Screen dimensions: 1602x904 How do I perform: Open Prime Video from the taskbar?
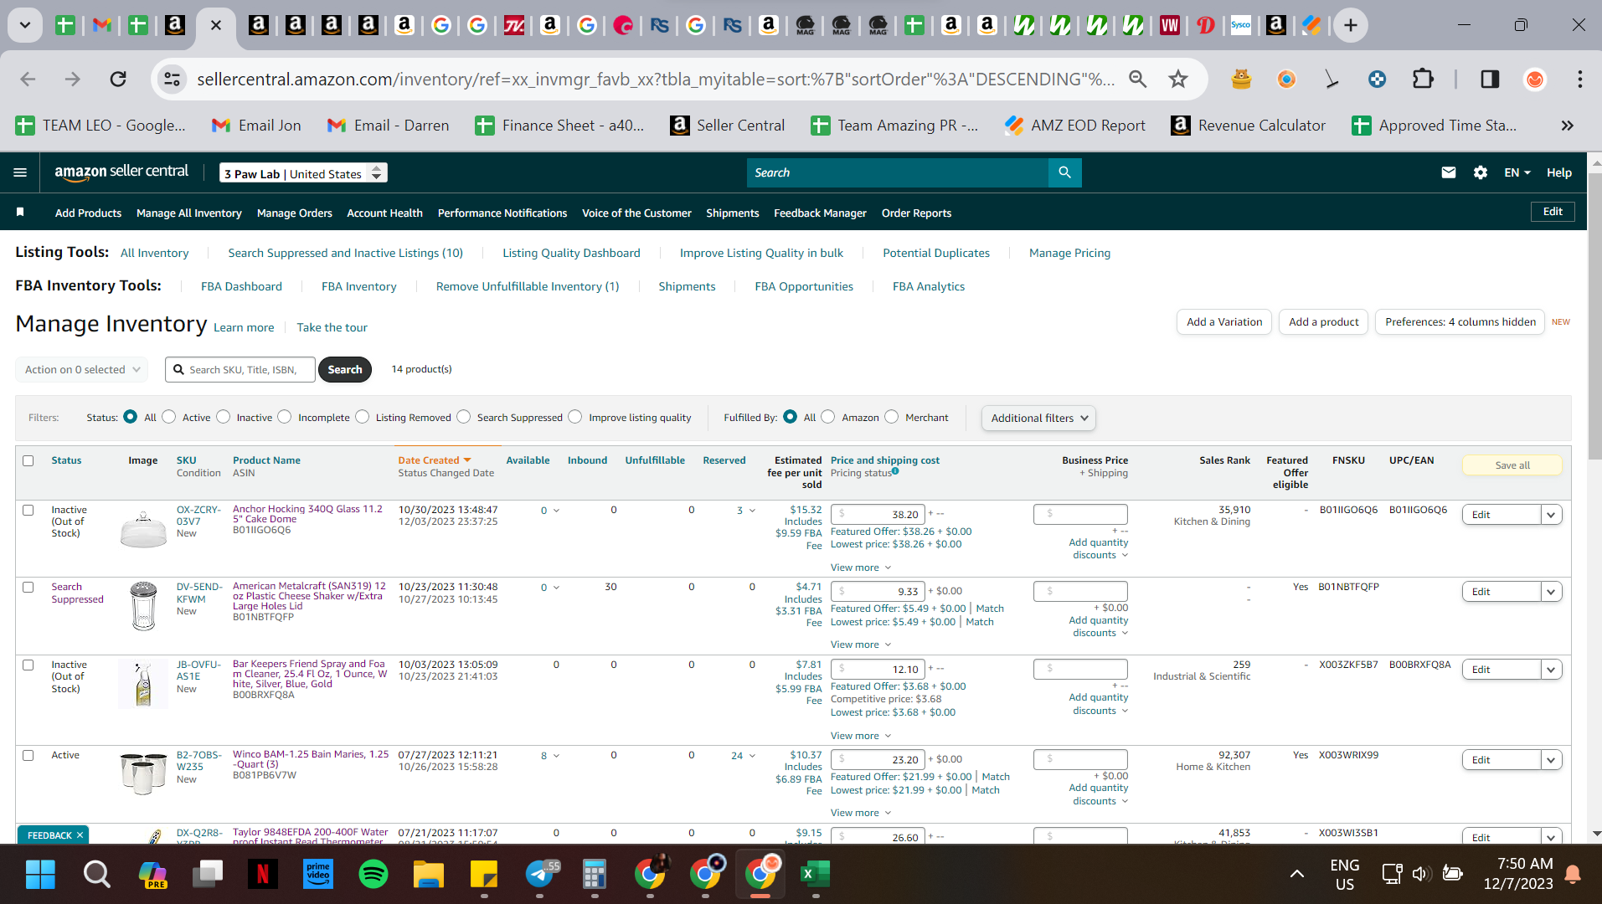tap(317, 875)
